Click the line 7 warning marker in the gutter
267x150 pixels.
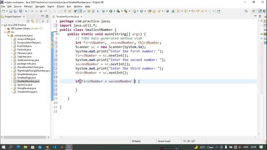click(x=52, y=47)
